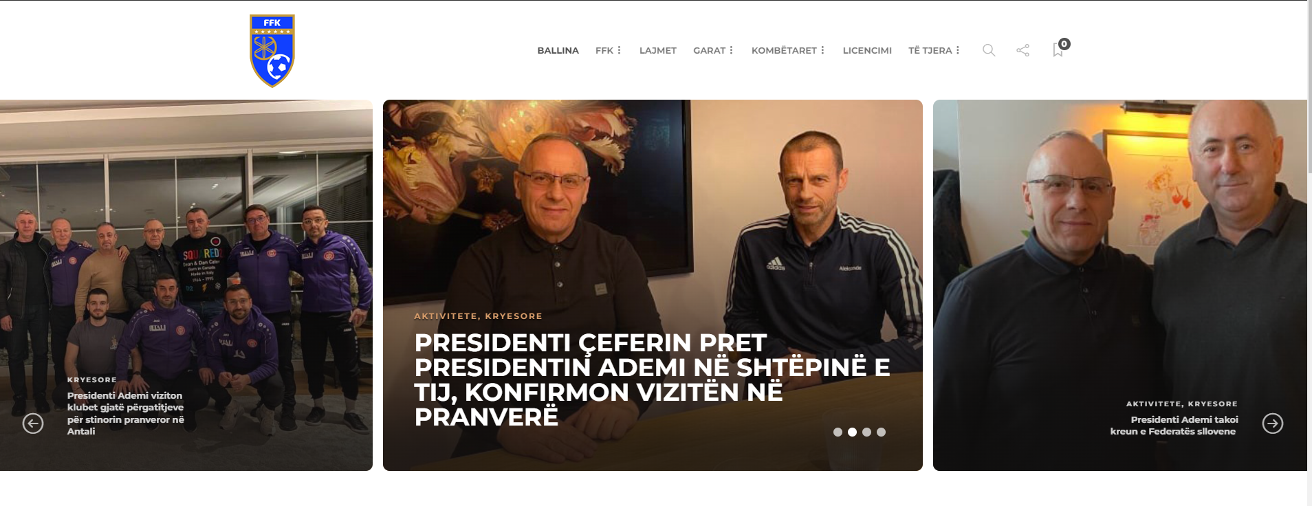Open the LAJMET menu item

[658, 50]
